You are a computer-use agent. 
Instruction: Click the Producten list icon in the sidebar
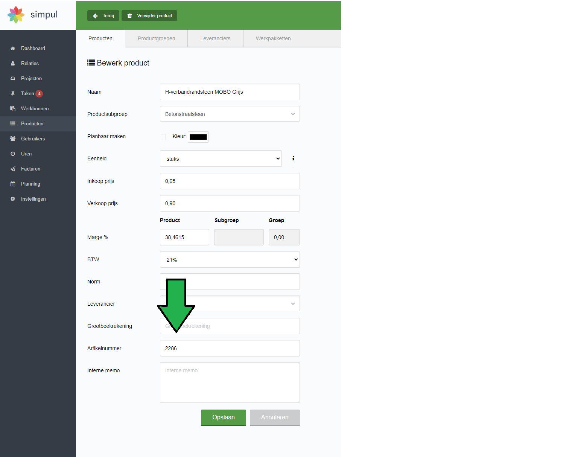pyautogui.click(x=13, y=123)
